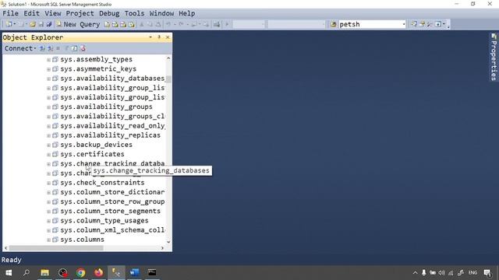Click the Undo icon in the toolbar
The height and width of the screenshot is (280, 499).
[x=168, y=24]
